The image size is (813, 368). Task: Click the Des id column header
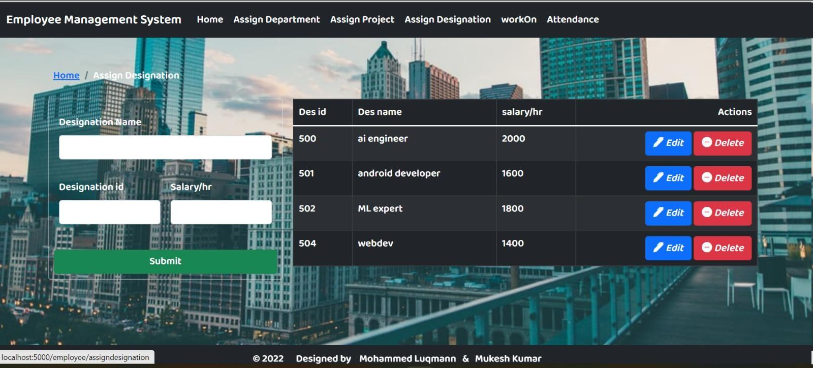(323, 112)
